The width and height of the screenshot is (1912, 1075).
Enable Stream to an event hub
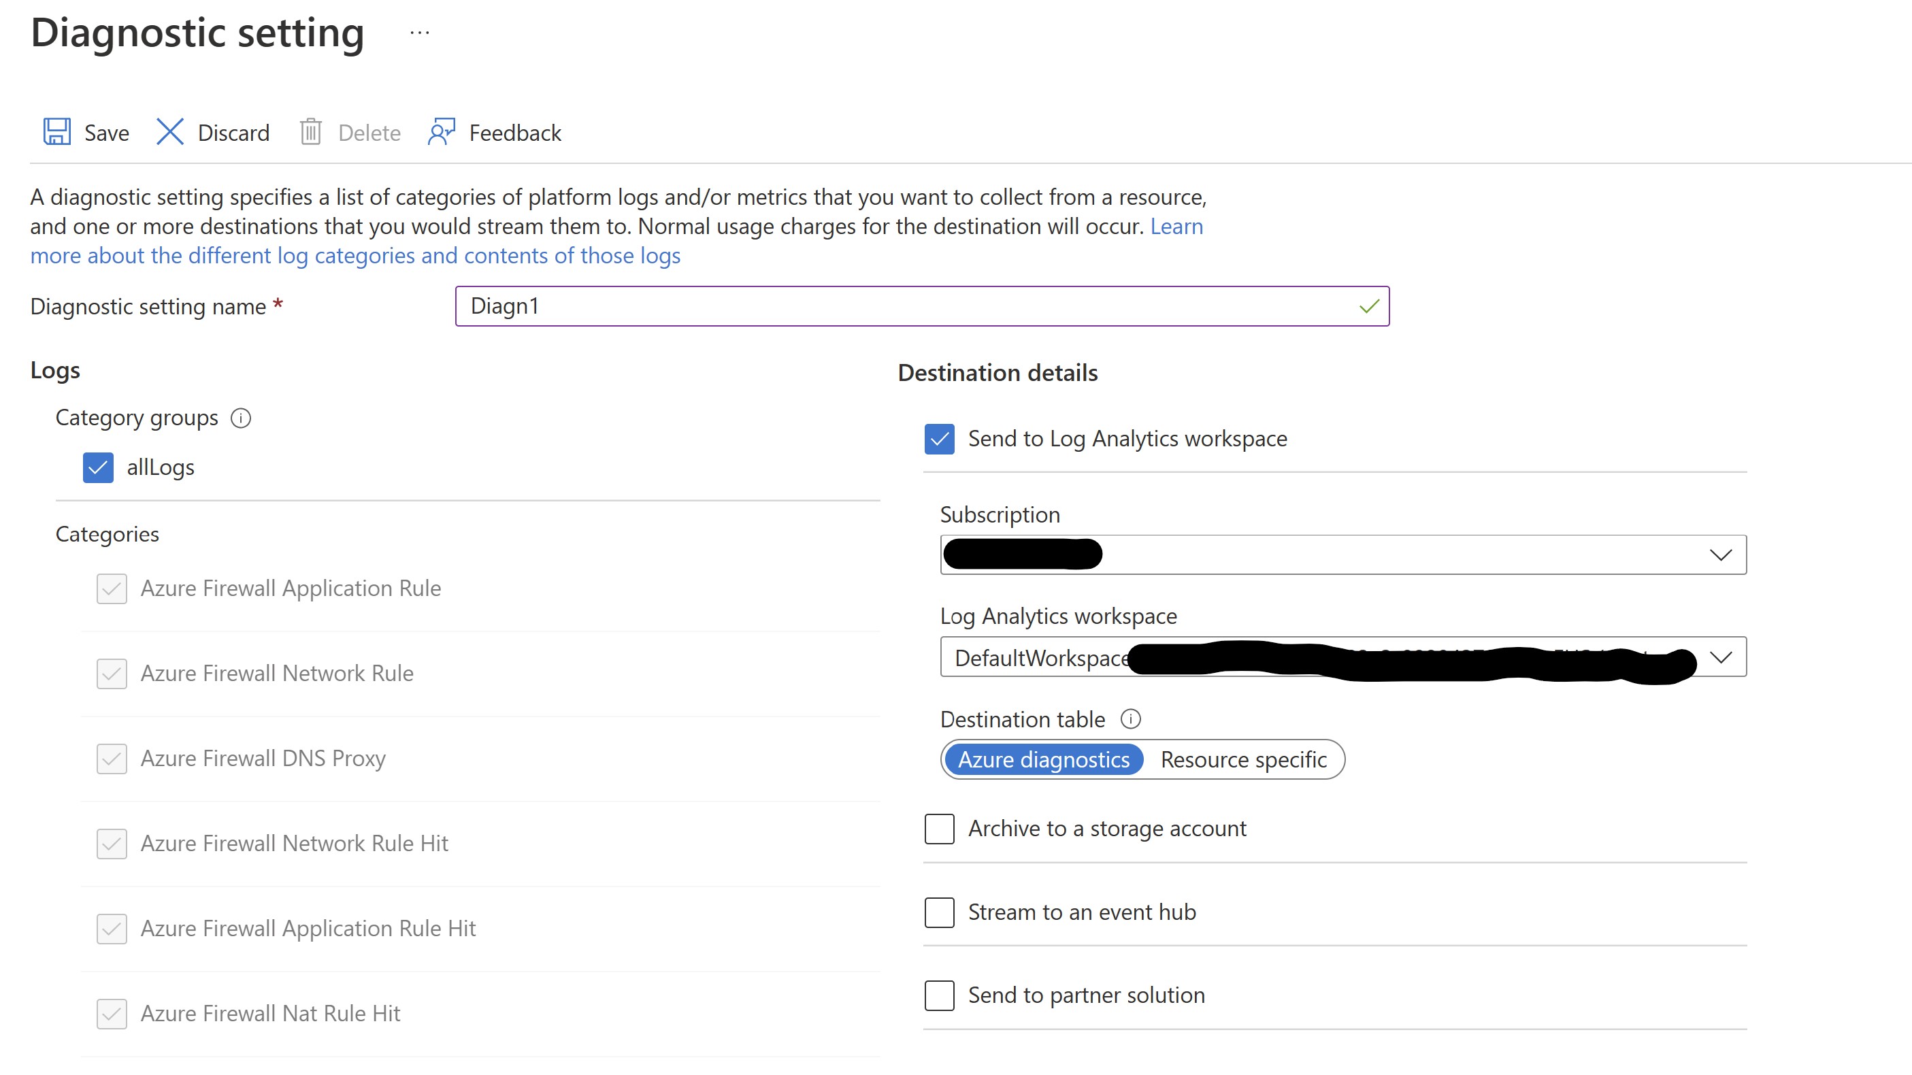(x=939, y=912)
